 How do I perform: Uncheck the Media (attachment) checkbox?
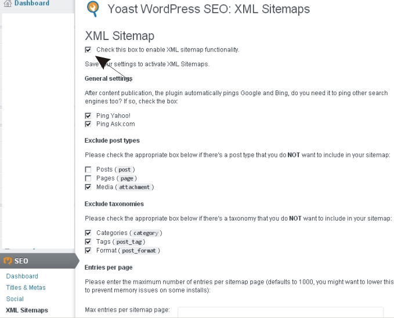(x=88, y=187)
